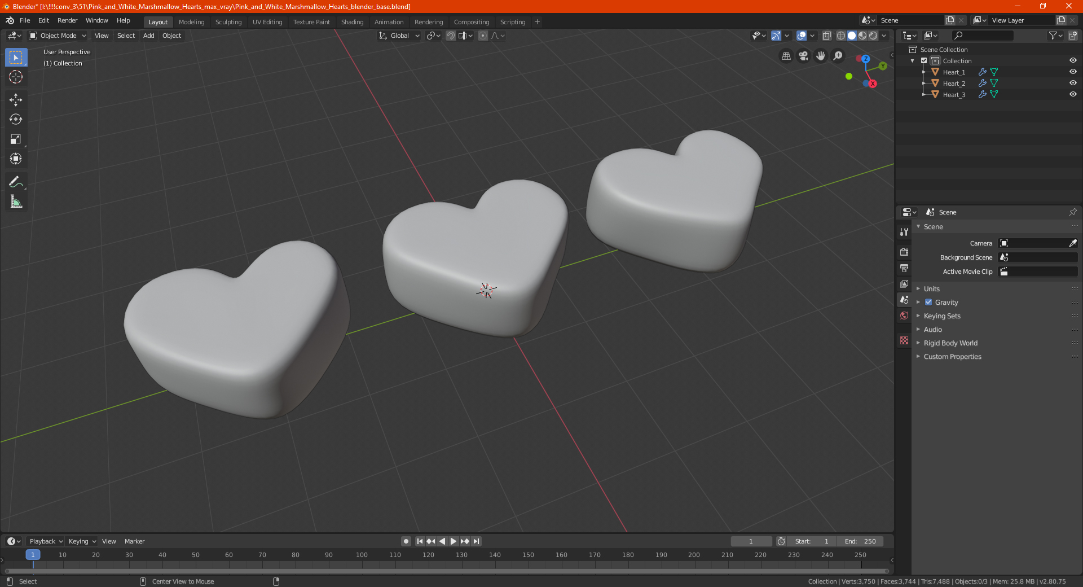
Task: Toggle viewport gizmos
Action: 776,36
